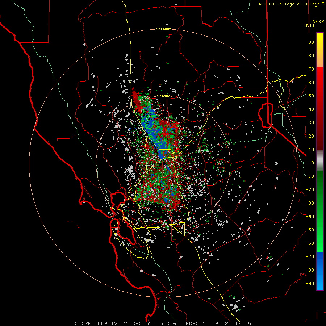The height and width of the screenshot is (326, 326).
Task: Select the 50 NMI range ring label
Action: point(163,96)
